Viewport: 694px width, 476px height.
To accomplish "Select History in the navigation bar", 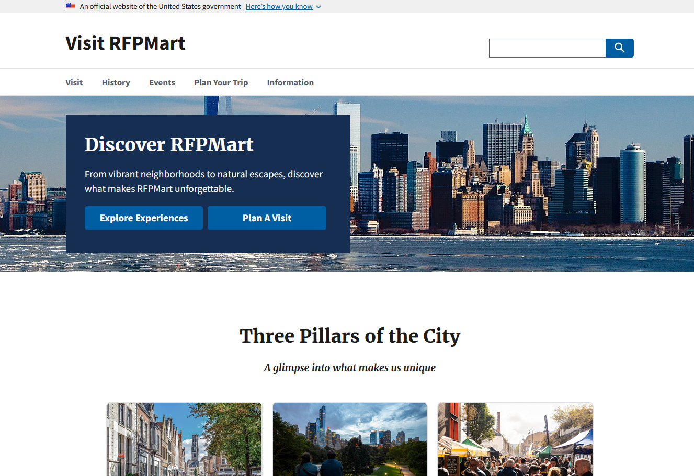I will tap(116, 82).
